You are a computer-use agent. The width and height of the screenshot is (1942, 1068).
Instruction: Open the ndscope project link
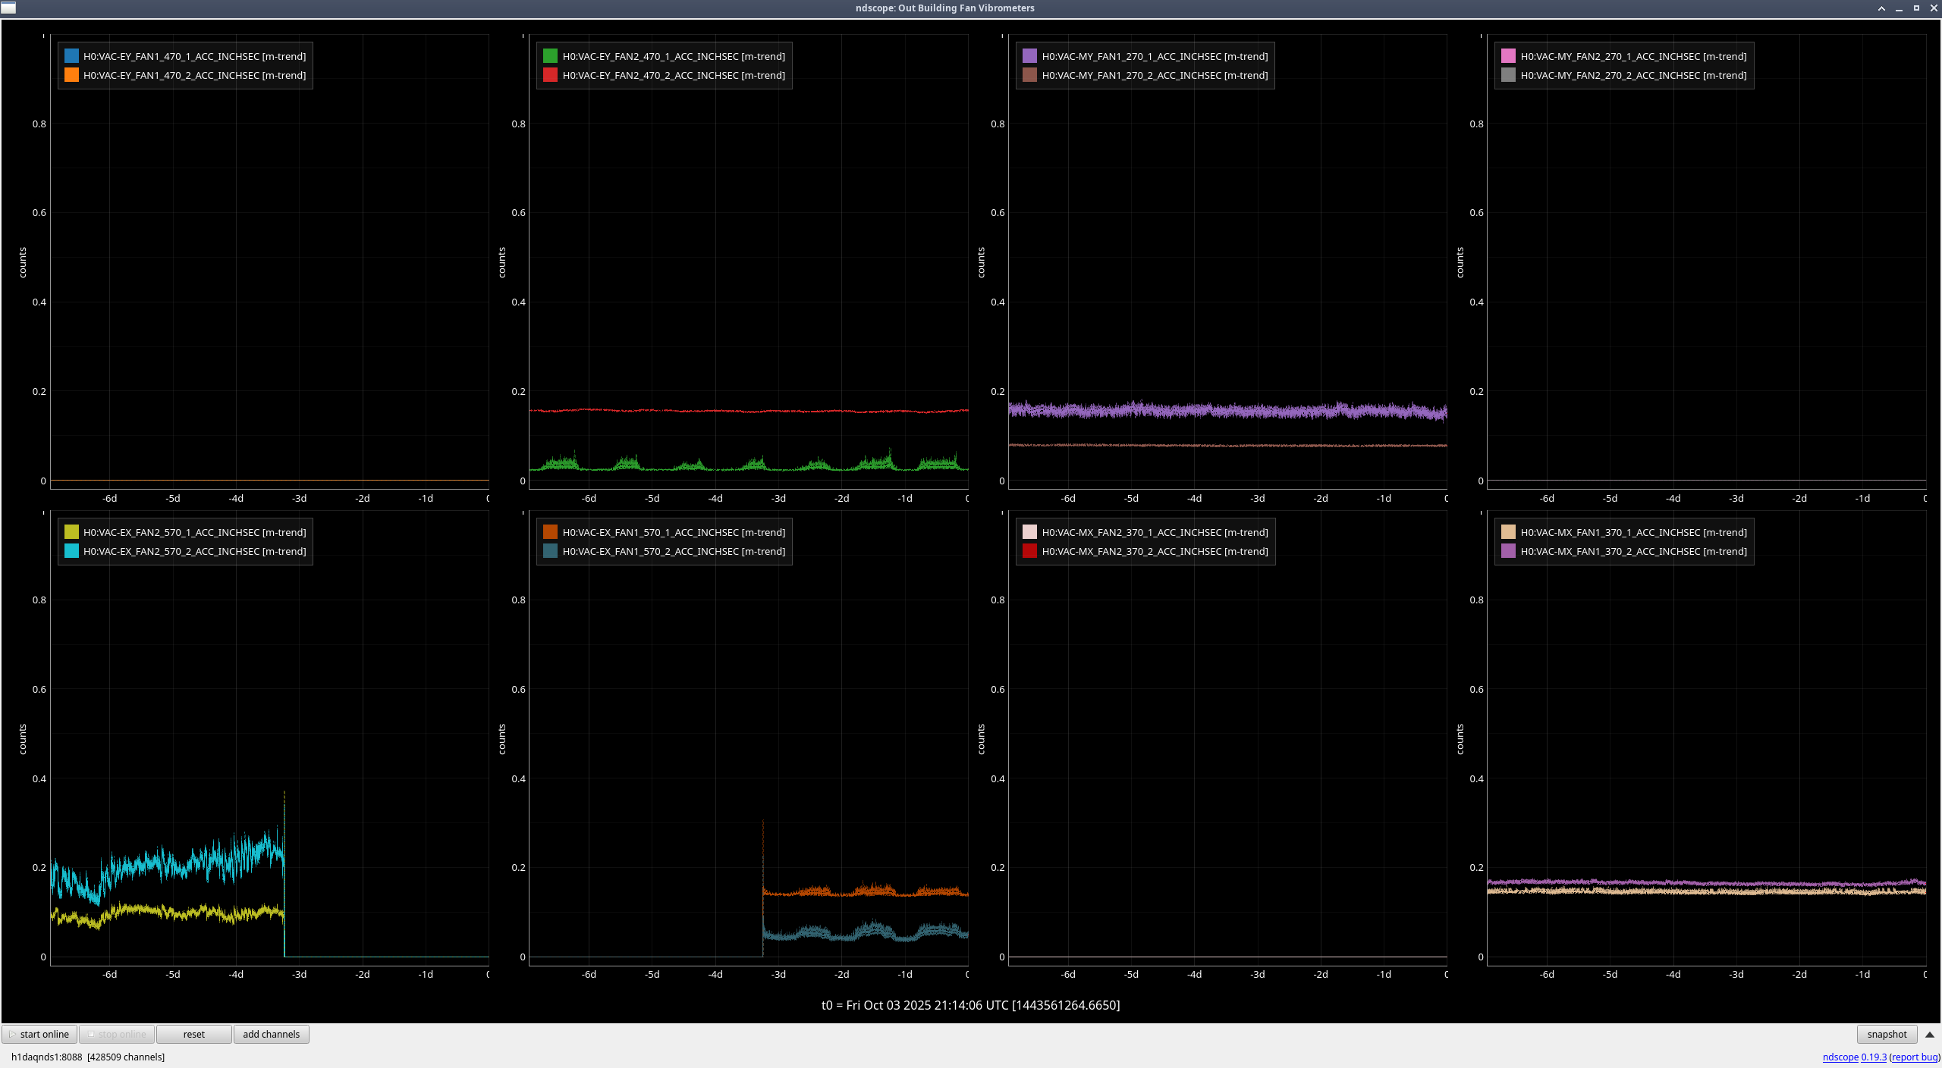pos(1840,1057)
